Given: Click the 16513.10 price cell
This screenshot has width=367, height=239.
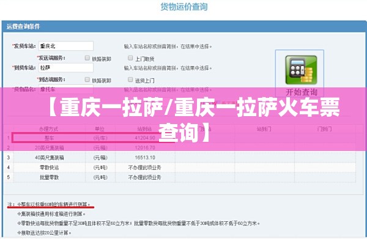Looking at the screenshot, I should tap(145, 158).
